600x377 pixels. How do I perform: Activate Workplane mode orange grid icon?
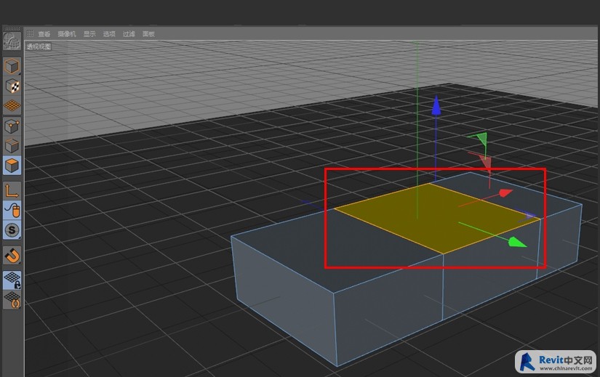coord(12,105)
